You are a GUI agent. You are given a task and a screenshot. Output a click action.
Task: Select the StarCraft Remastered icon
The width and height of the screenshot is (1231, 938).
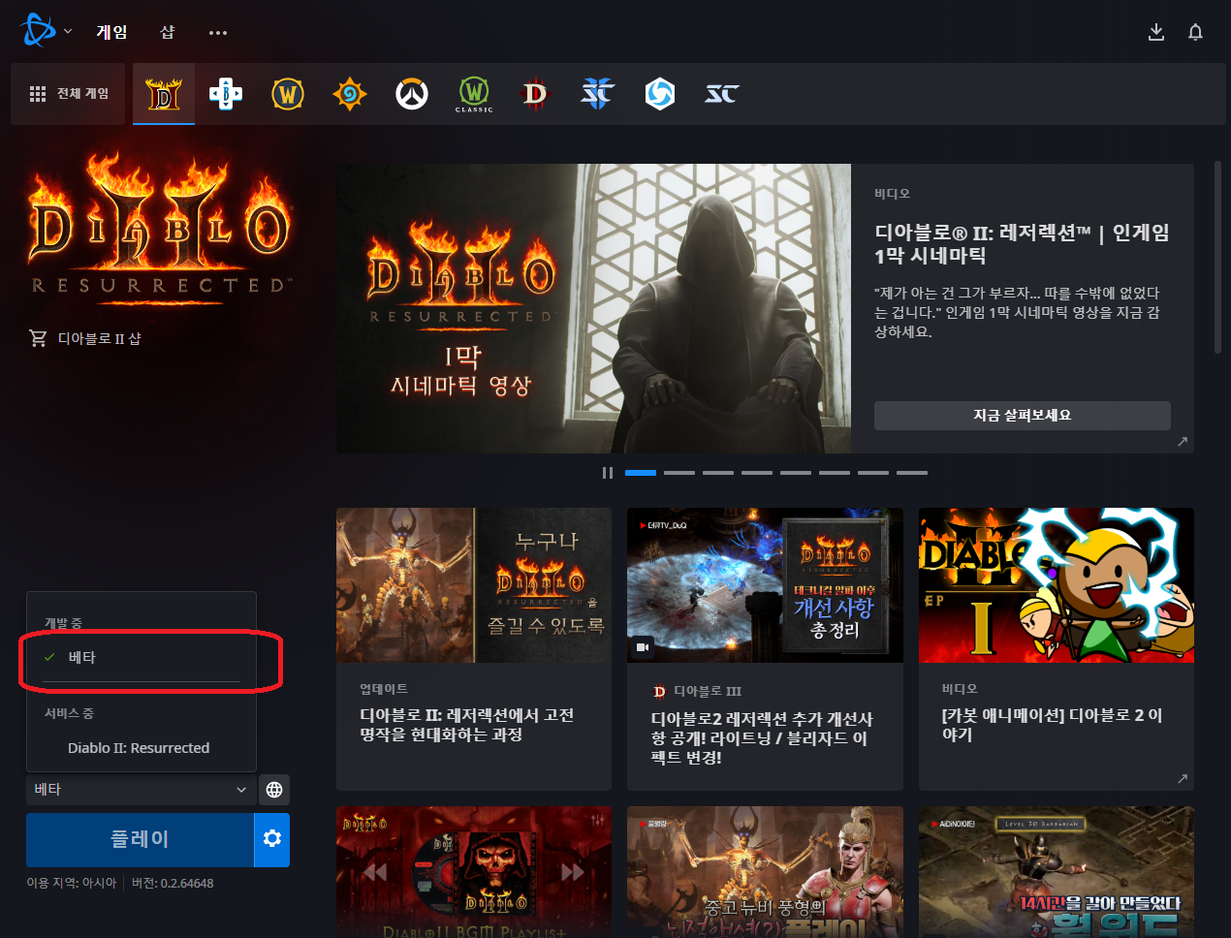pyautogui.click(x=722, y=94)
